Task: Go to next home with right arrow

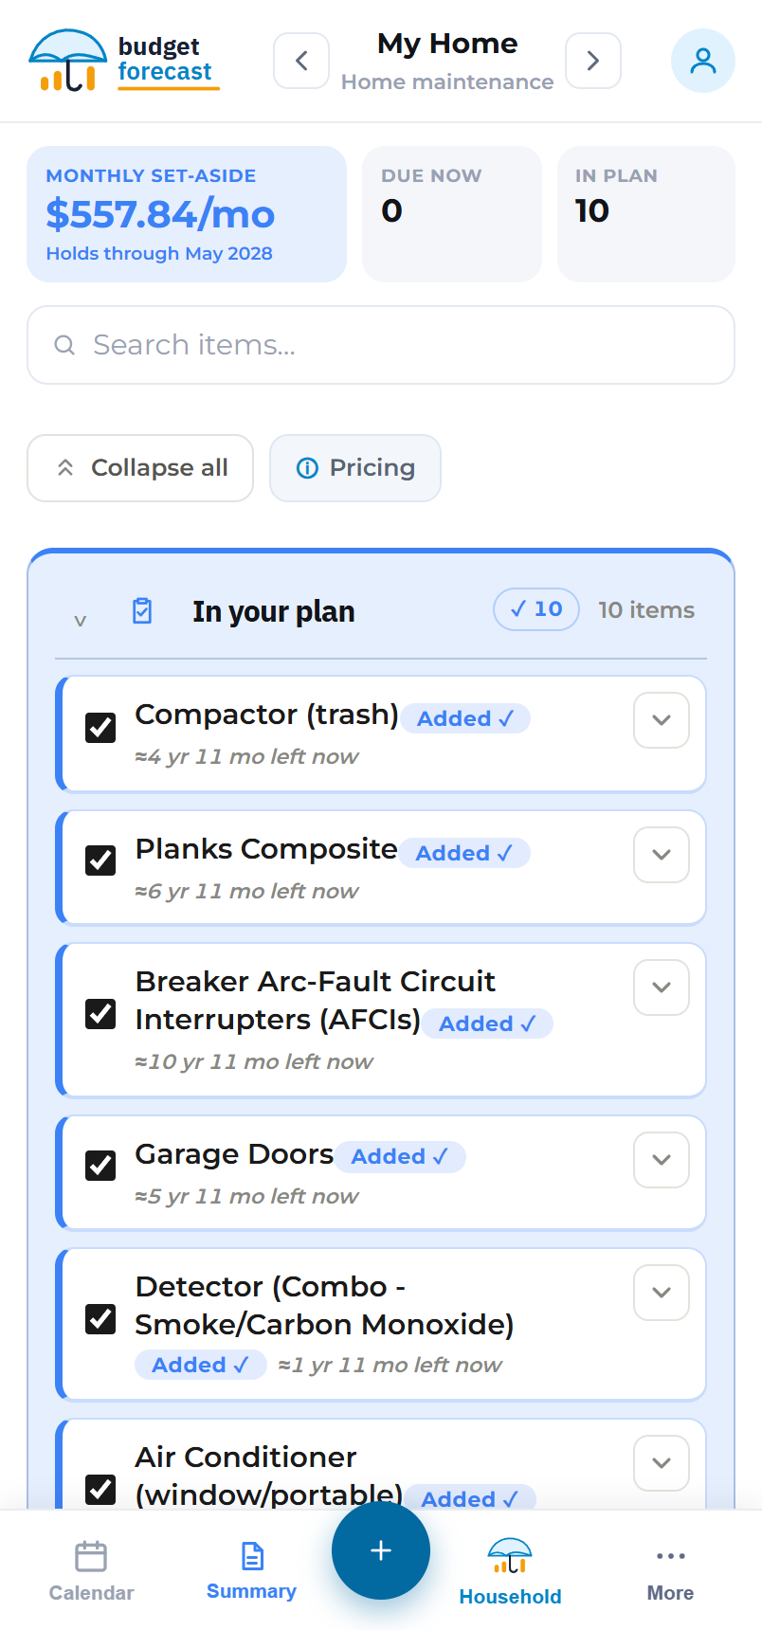Action: (593, 61)
